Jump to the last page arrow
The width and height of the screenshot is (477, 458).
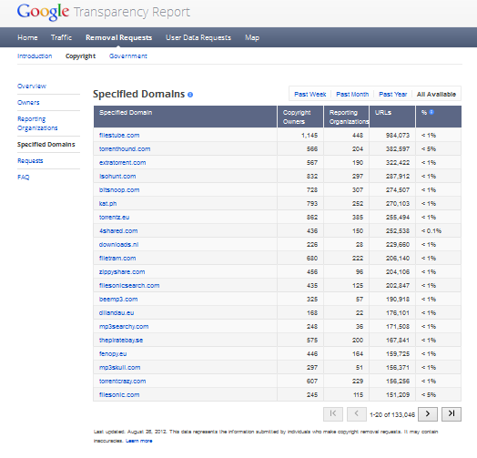[452, 414]
